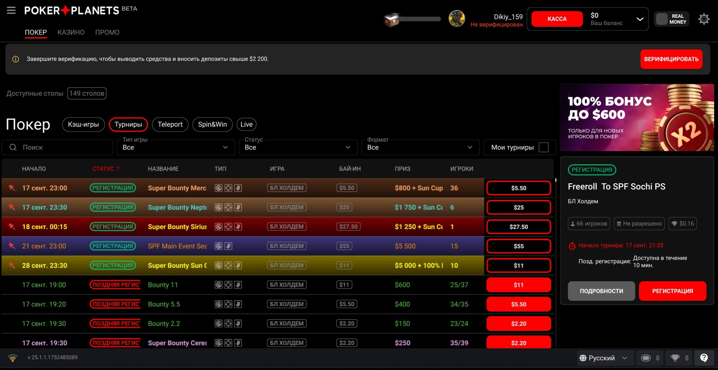This screenshot has height=370, width=718.
Task: Click the trophy counter icon
Action: pyautogui.click(x=675, y=358)
